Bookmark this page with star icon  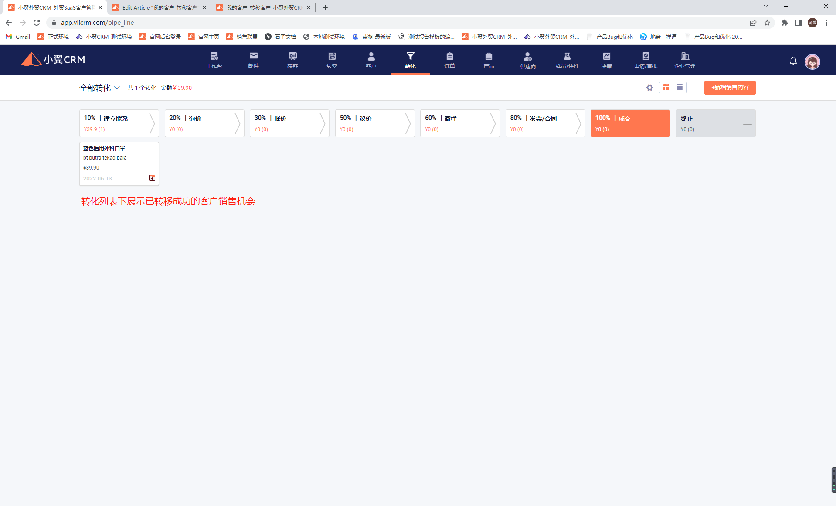click(x=767, y=23)
